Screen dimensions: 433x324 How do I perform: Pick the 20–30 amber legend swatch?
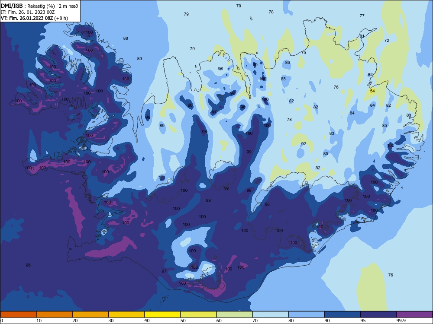[x=90, y=314]
